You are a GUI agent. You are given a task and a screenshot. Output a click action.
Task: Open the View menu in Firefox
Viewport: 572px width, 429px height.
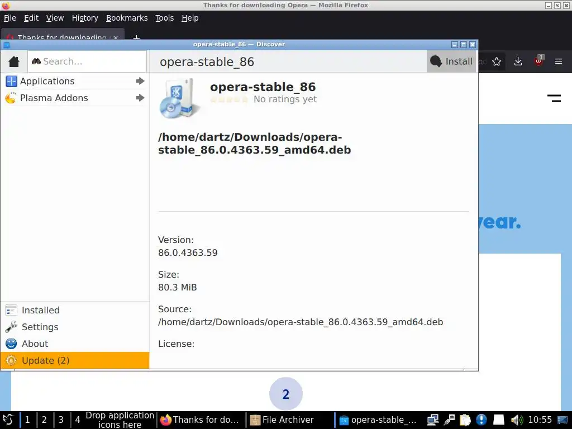coord(55,18)
